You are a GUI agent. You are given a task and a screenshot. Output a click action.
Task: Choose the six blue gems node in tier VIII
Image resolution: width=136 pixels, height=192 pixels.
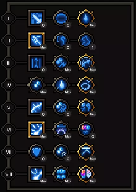tap(61, 174)
